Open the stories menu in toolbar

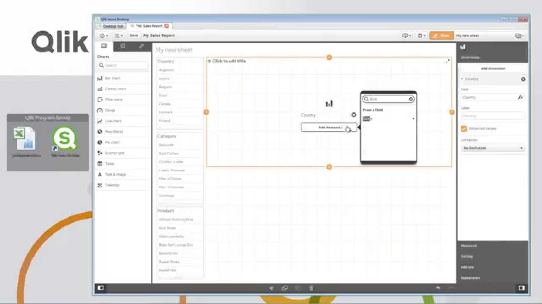tap(406, 36)
